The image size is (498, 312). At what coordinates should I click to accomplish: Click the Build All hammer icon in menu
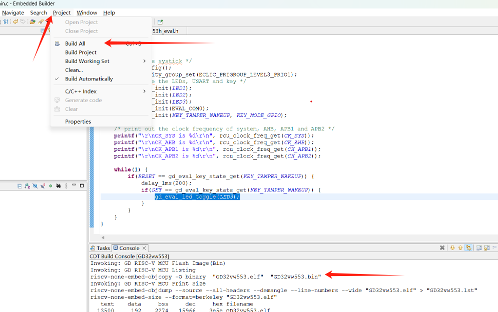coord(57,43)
